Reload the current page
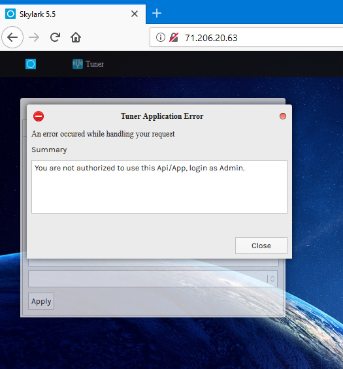 click(x=55, y=37)
